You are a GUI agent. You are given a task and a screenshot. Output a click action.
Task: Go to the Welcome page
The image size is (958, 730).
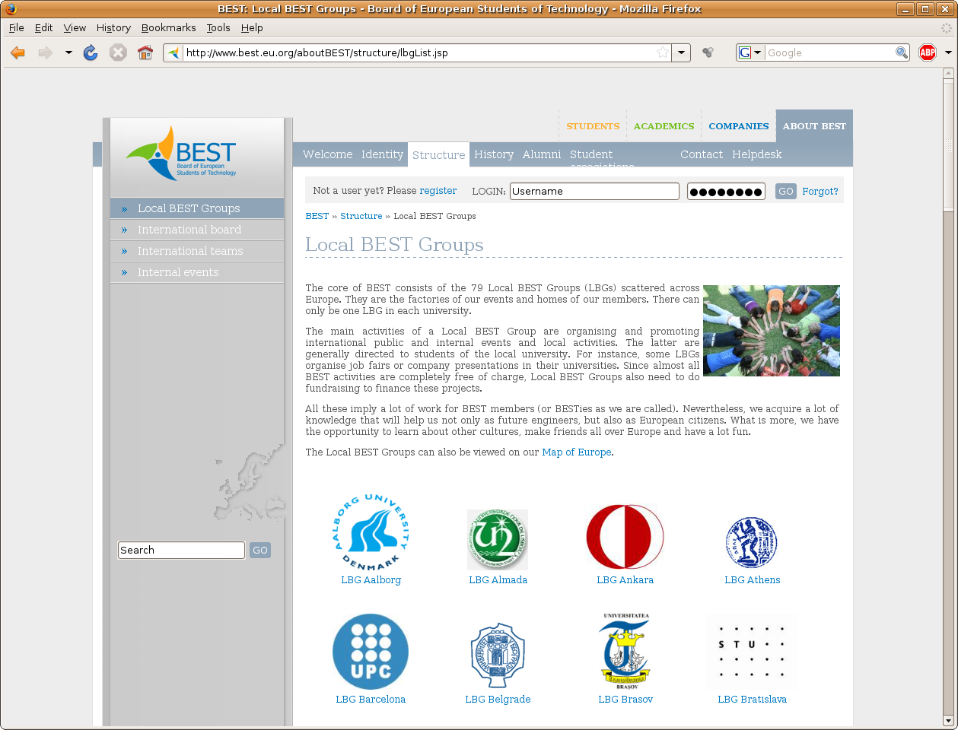(328, 154)
